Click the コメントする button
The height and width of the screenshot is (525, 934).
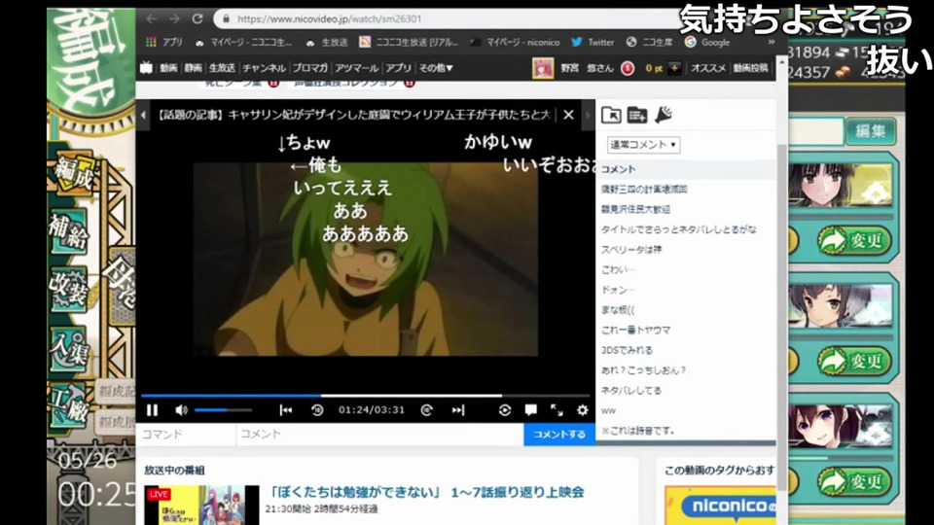point(559,435)
